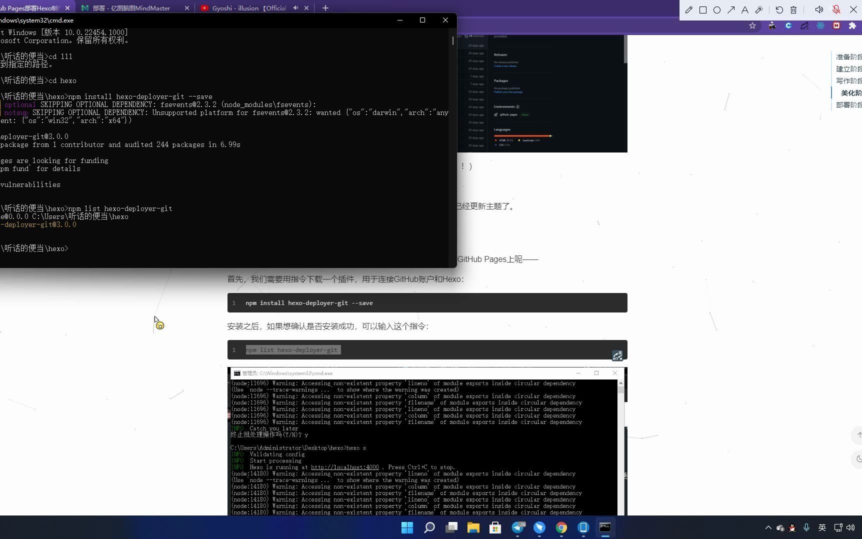Jump to 美化阶段 in table of contents

851,93
